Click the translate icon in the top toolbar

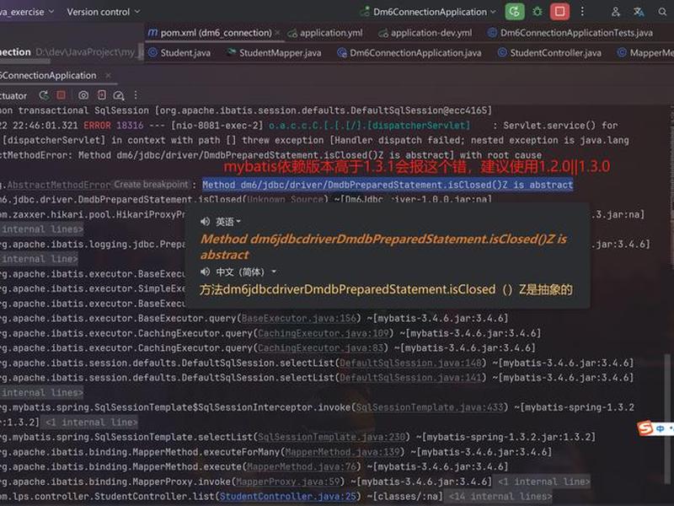point(639,12)
